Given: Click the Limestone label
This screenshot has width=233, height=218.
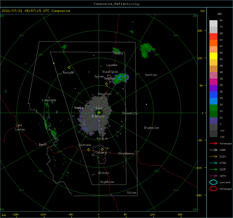Looking at the screenshot, I should coord(49,100).
